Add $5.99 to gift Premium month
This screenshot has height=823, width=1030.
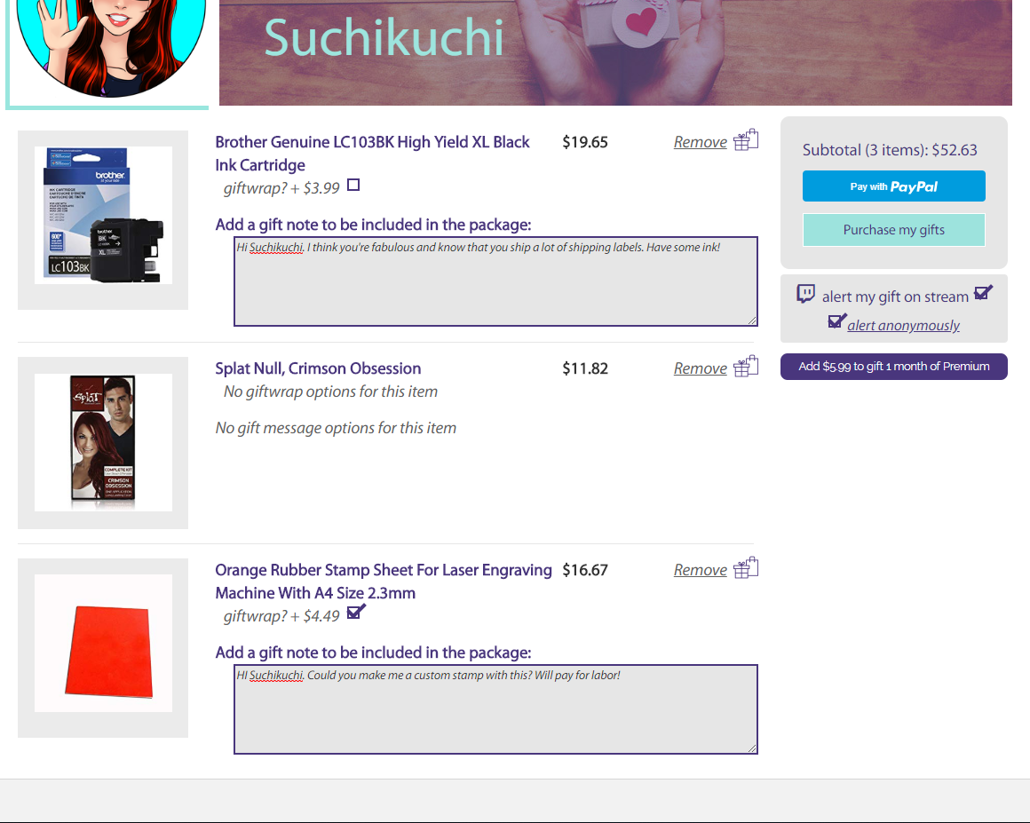[x=894, y=367]
